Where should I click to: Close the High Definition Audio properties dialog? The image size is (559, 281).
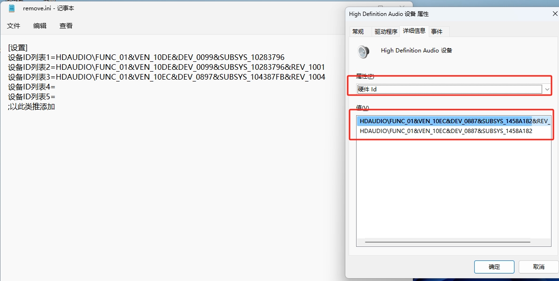(555, 14)
